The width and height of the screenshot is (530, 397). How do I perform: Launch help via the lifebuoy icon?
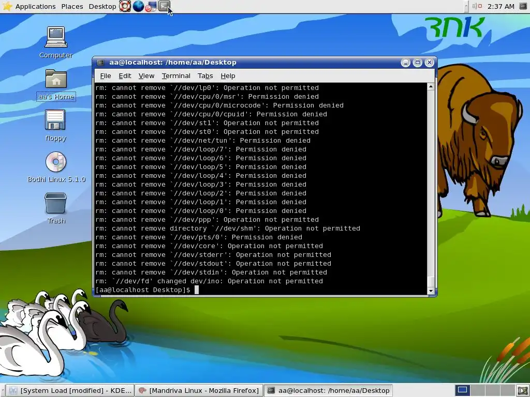pos(125,6)
